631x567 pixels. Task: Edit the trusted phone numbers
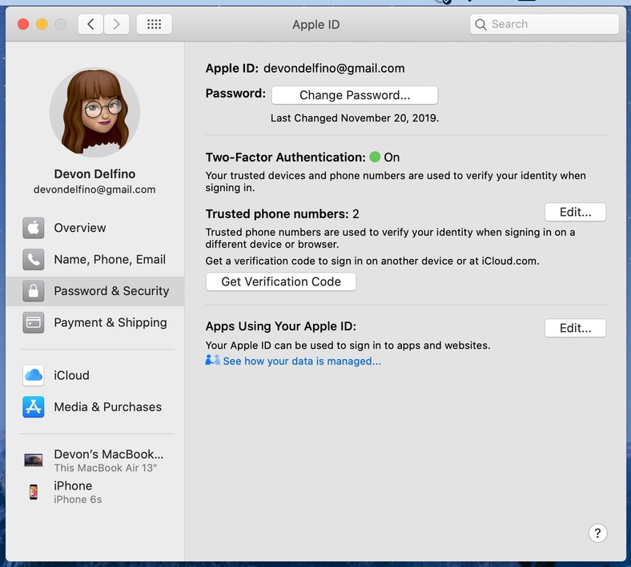tap(575, 212)
